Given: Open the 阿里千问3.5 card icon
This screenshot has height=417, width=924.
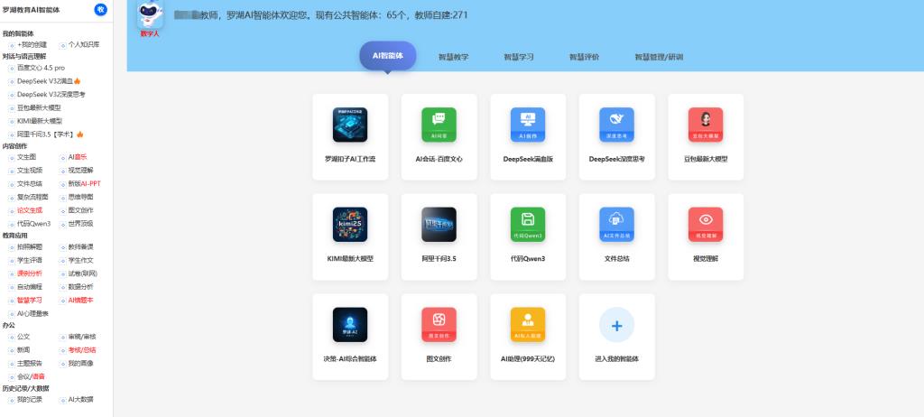Looking at the screenshot, I should [439, 224].
